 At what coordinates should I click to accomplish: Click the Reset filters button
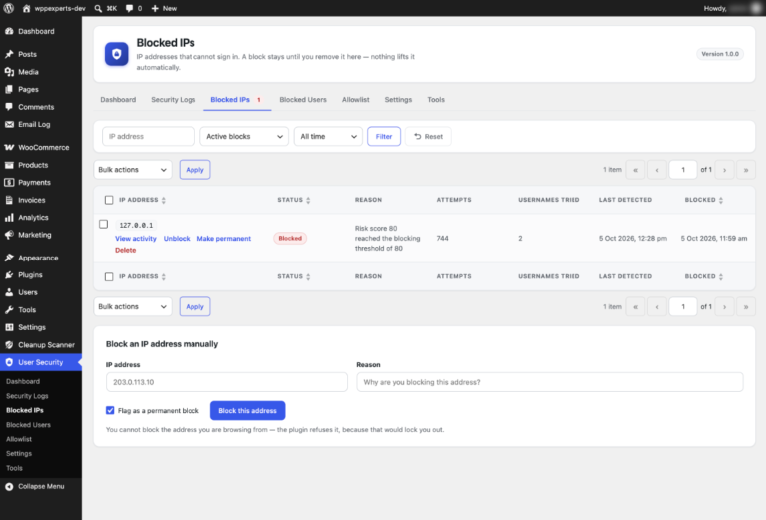pos(428,137)
